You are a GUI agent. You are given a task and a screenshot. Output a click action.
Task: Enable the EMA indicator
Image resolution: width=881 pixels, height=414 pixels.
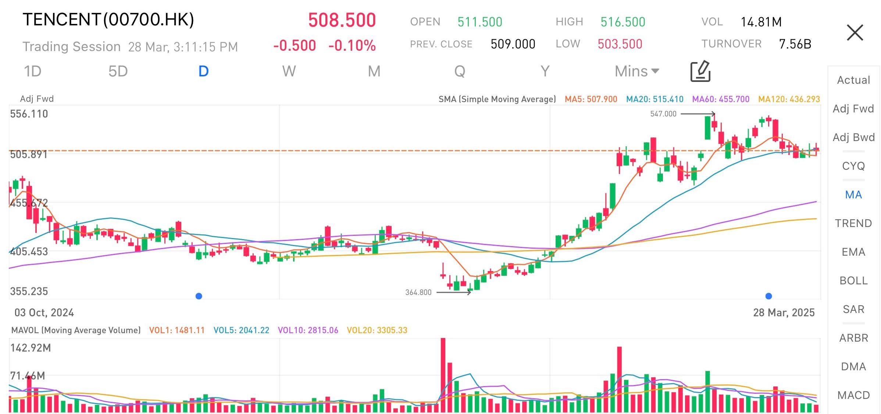pos(853,252)
